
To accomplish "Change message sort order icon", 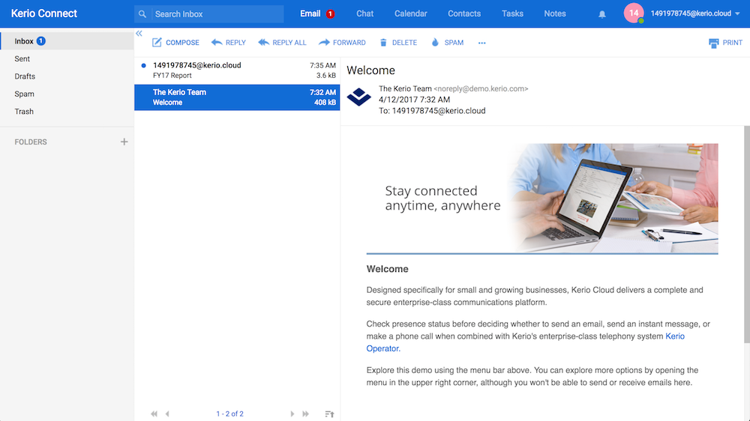I will point(329,414).
